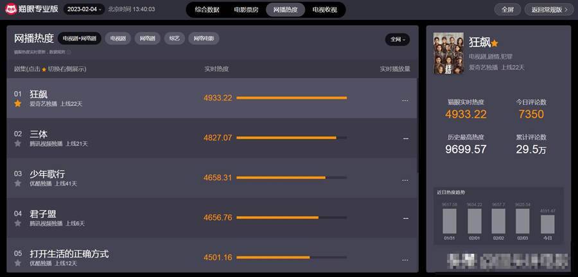Viewport: 578px width, 277px height.
Task: Click the 狂飙 heat progress bar
Action: point(292,98)
